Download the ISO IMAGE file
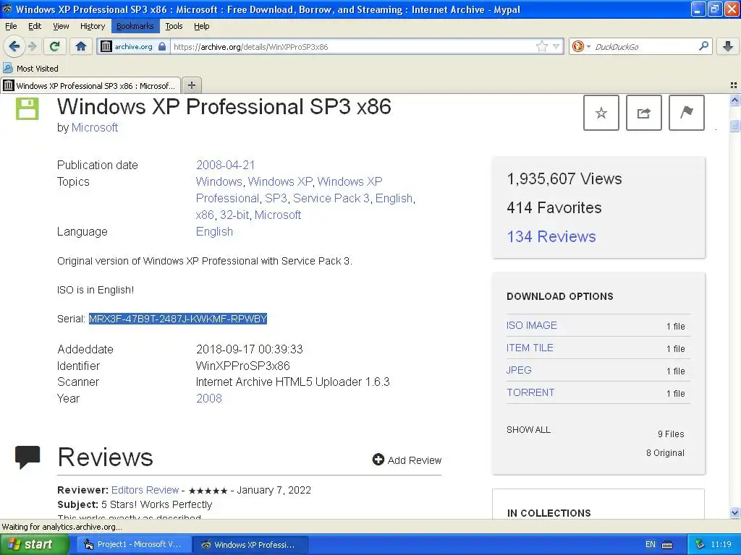Image resolution: width=741 pixels, height=555 pixels. (532, 325)
